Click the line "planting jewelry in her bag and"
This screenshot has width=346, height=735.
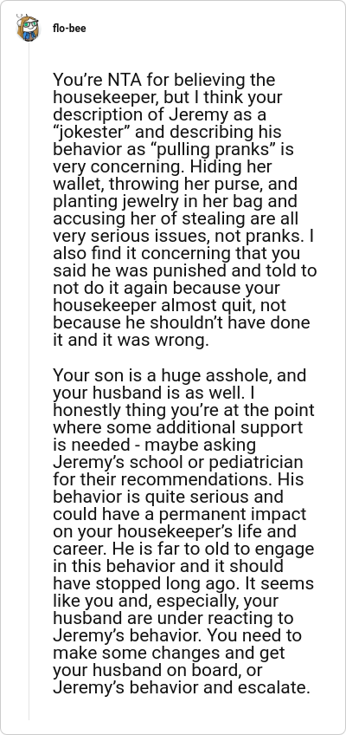point(175,202)
